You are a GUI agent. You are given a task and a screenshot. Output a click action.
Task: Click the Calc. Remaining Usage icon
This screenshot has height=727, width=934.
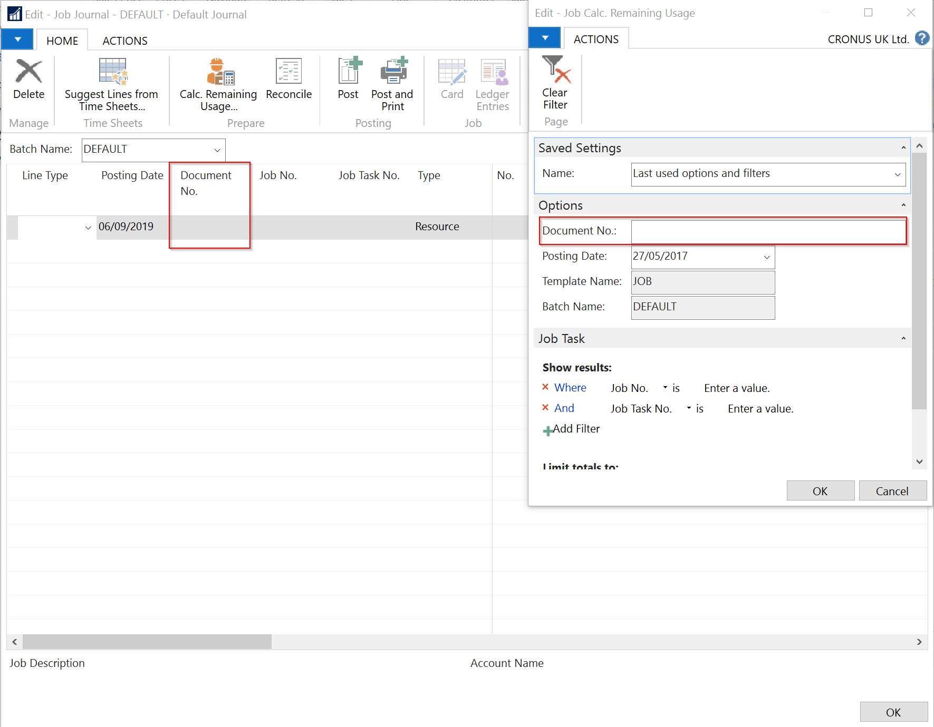[x=219, y=72]
